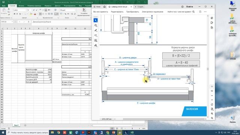Open the pages copy panel icon at right

(212, 28)
